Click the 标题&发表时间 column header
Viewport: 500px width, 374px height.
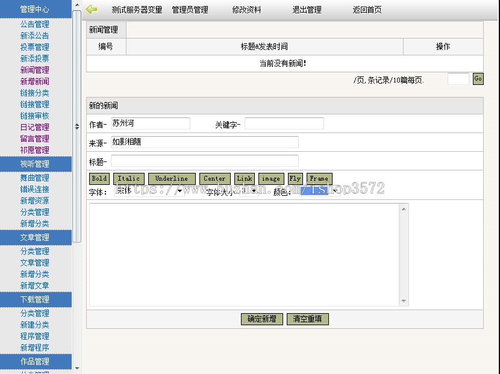264,46
